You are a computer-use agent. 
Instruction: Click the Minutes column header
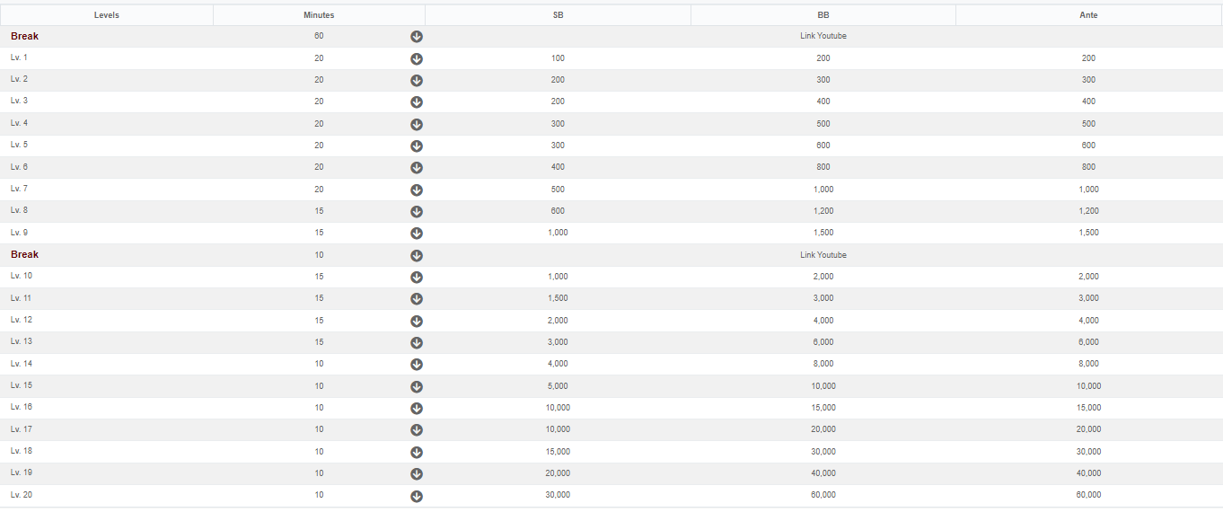coord(319,15)
